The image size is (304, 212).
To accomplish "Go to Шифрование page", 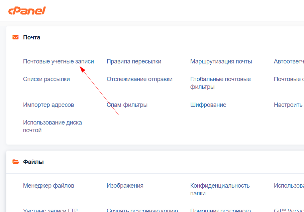I will click(208, 105).
